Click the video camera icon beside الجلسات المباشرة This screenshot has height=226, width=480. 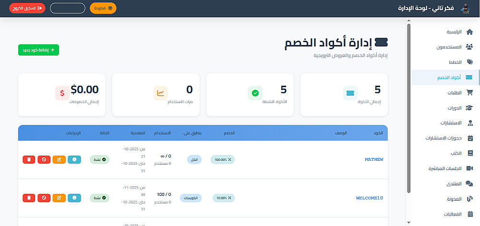[469, 168]
